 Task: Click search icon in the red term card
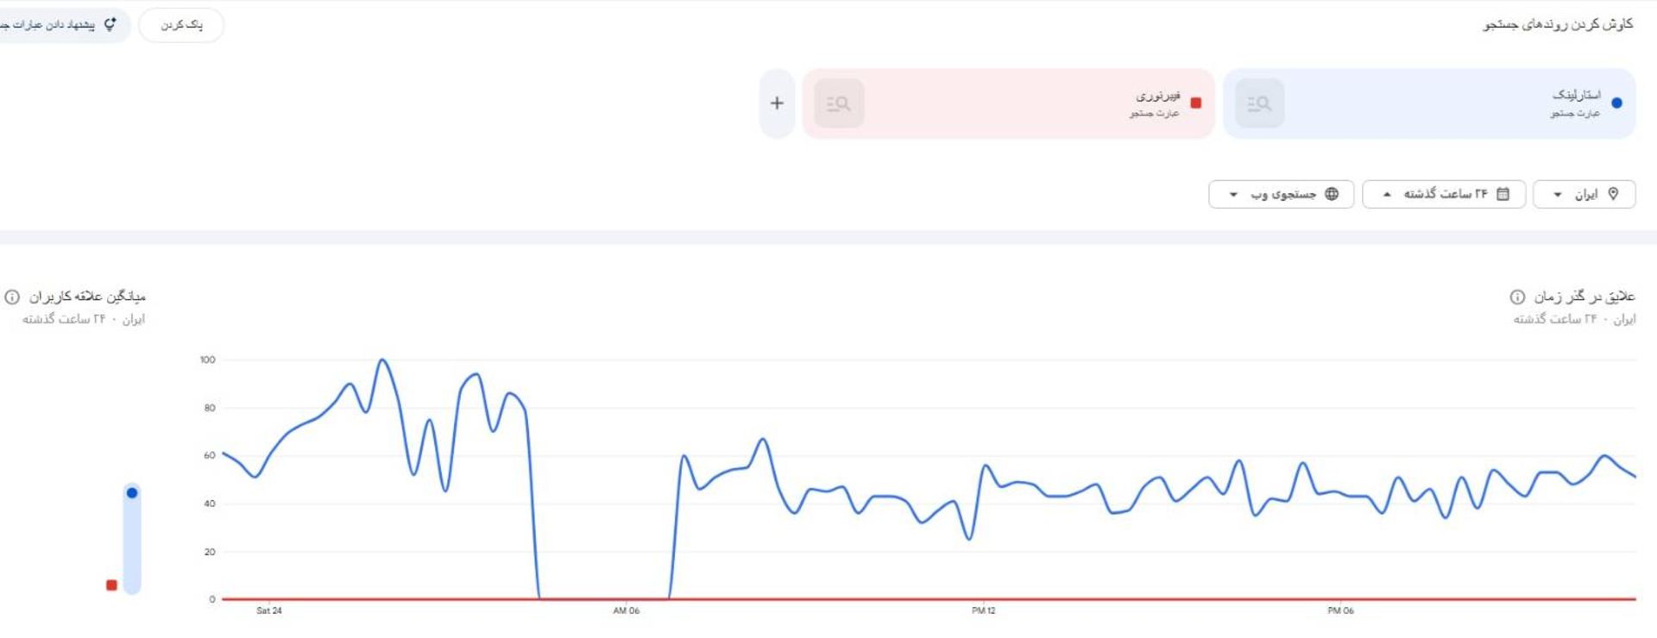[838, 103]
